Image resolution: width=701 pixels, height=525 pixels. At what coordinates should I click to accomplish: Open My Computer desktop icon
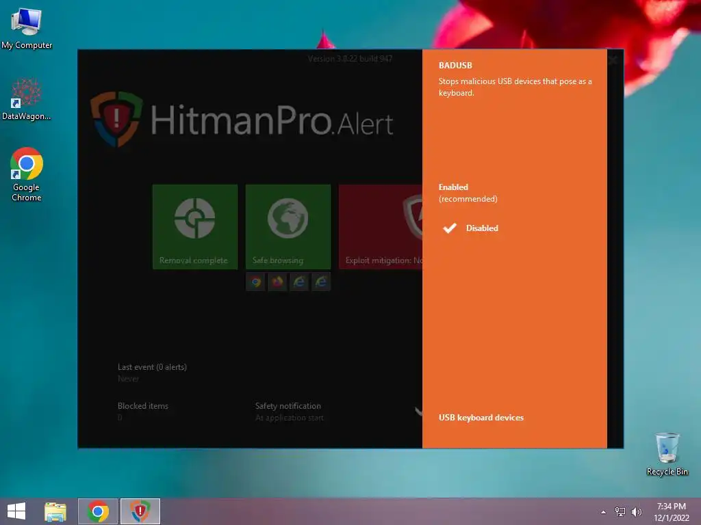coord(27,29)
